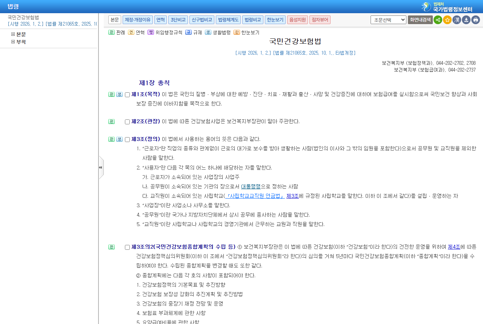The image size is (483, 324).
Task: Click the 제1장 총칙 chapter heading
Action: tap(154, 83)
